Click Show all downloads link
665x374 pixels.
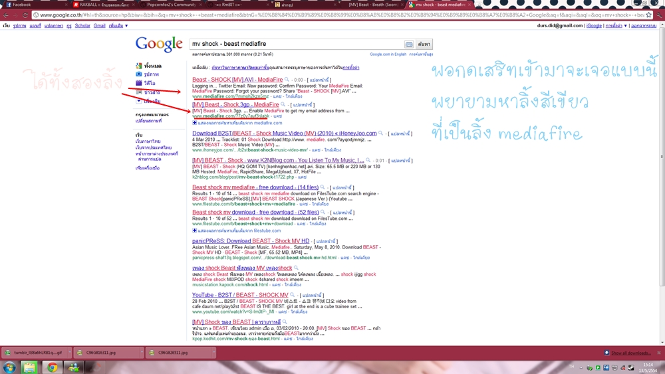[x=630, y=353]
